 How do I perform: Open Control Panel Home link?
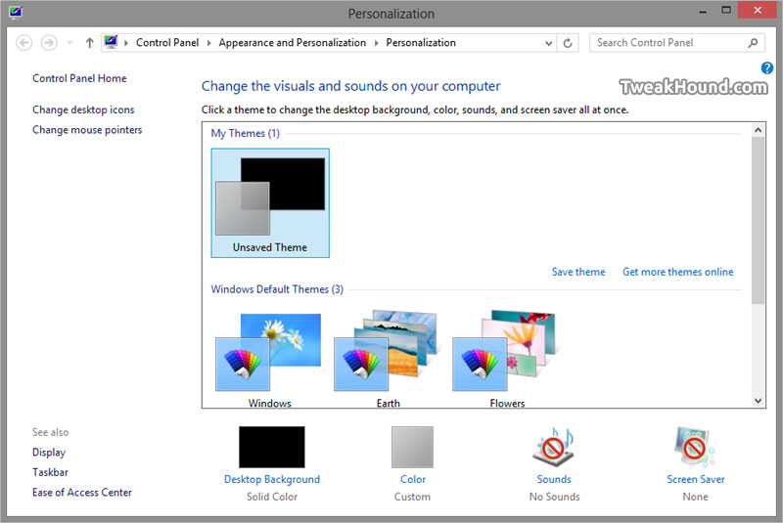79,78
